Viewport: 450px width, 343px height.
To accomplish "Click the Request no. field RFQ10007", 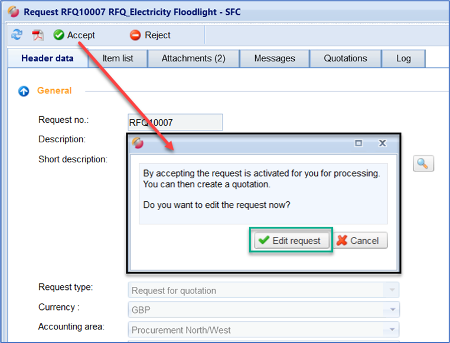I will tap(175, 122).
